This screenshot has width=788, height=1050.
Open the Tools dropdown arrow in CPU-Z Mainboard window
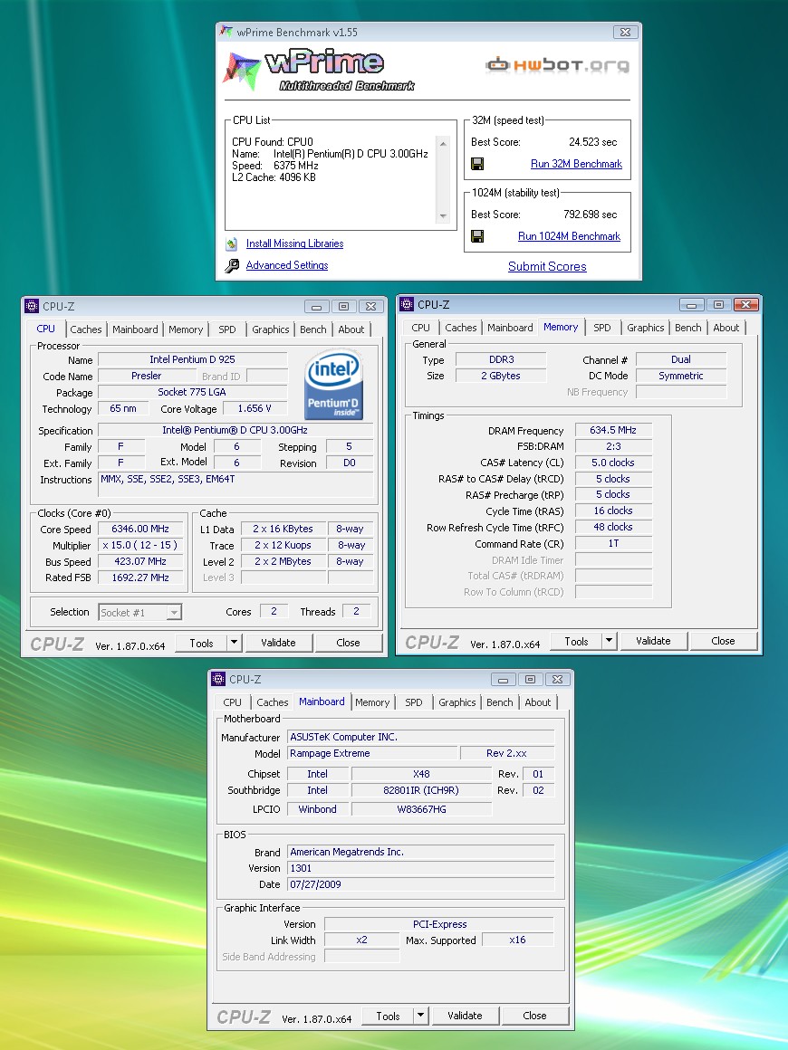421,1016
